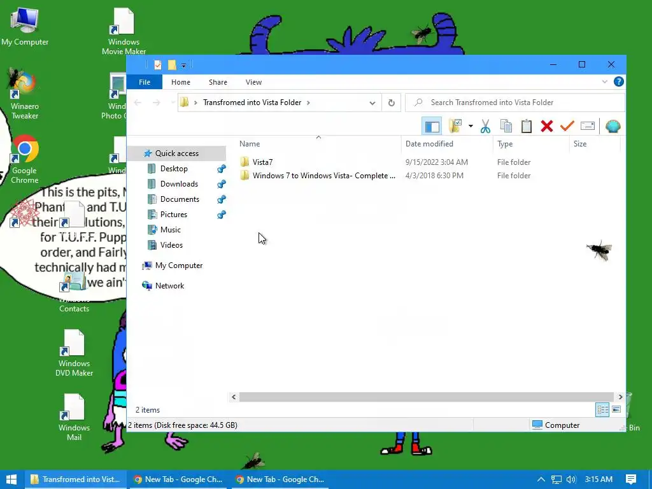Click the folder icon in the address bar

(x=185, y=103)
